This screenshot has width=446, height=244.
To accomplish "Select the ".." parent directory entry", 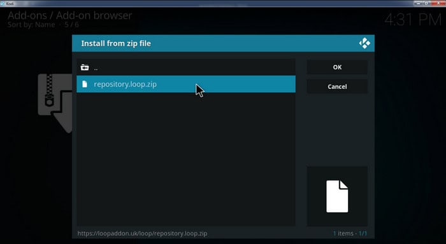I will [186, 67].
